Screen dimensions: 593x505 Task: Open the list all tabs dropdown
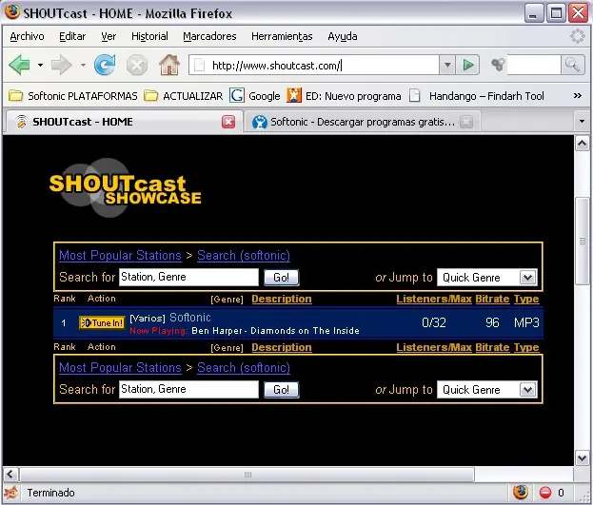[x=582, y=122]
